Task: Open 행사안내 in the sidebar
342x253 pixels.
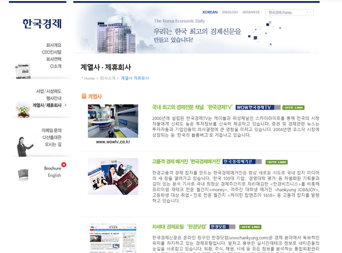Action: point(54,98)
